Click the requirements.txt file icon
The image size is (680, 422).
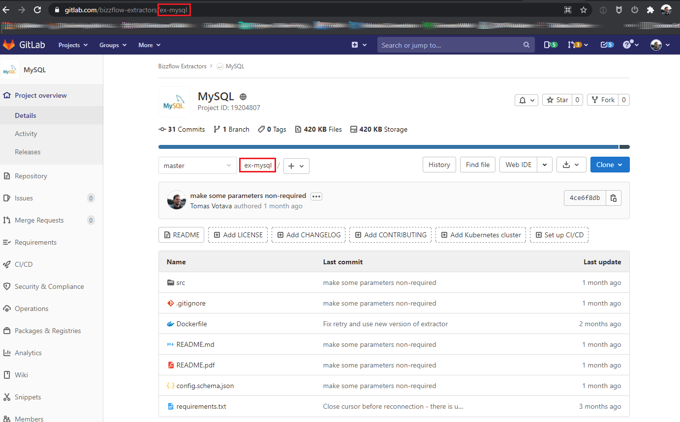point(171,406)
